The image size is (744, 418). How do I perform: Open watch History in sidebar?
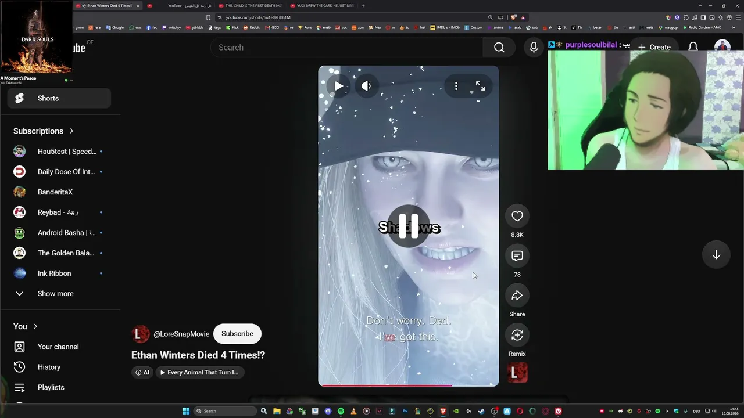pyautogui.click(x=59, y=367)
